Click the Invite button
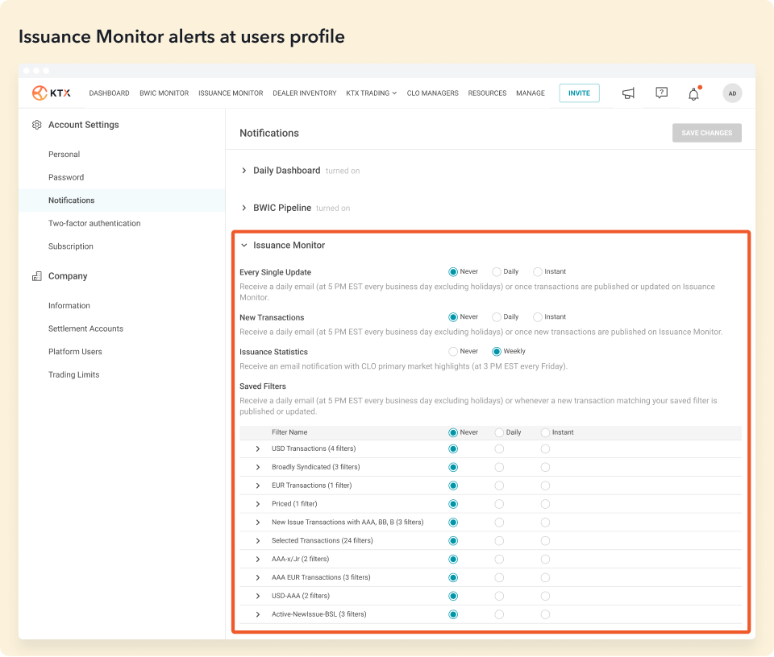Viewport: 774px width, 657px height. [x=579, y=93]
